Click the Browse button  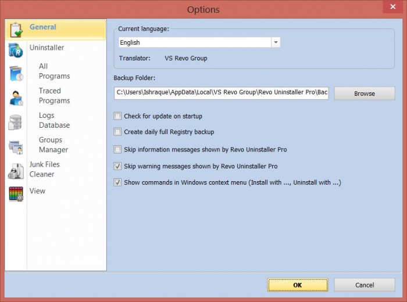(365, 94)
